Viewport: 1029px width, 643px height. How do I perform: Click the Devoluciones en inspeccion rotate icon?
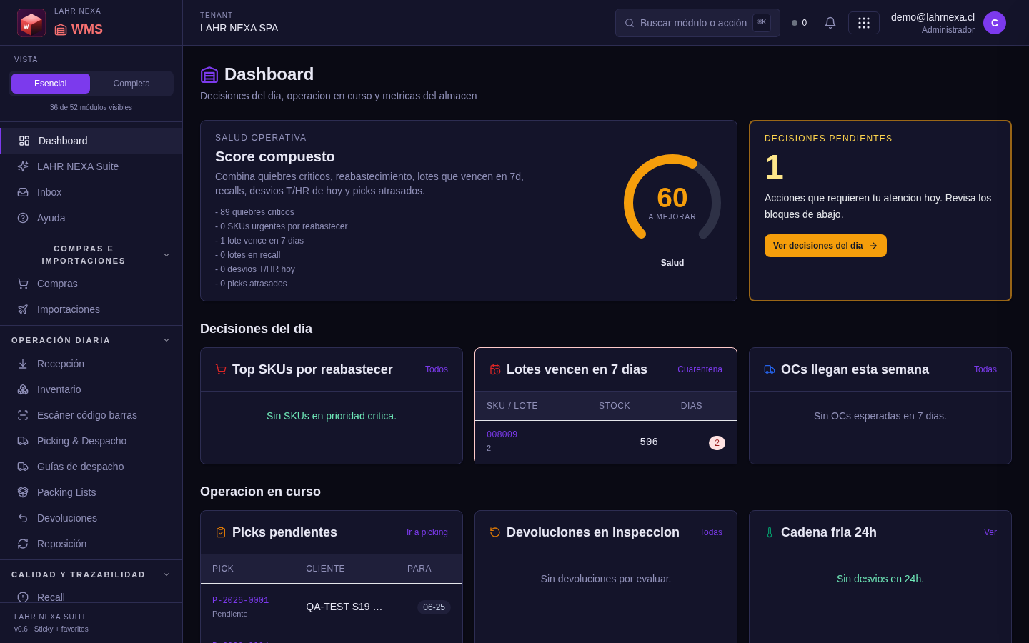click(495, 532)
